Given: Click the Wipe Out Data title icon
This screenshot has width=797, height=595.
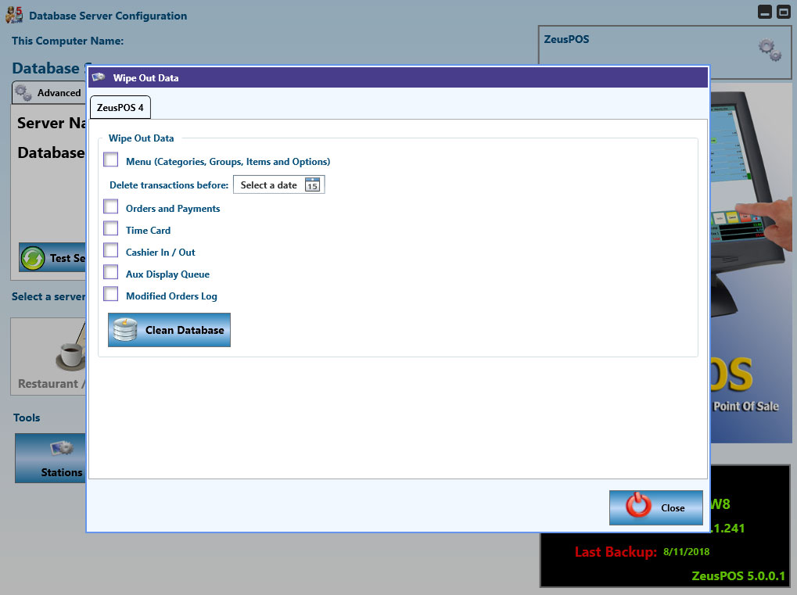Looking at the screenshot, I should (x=99, y=77).
